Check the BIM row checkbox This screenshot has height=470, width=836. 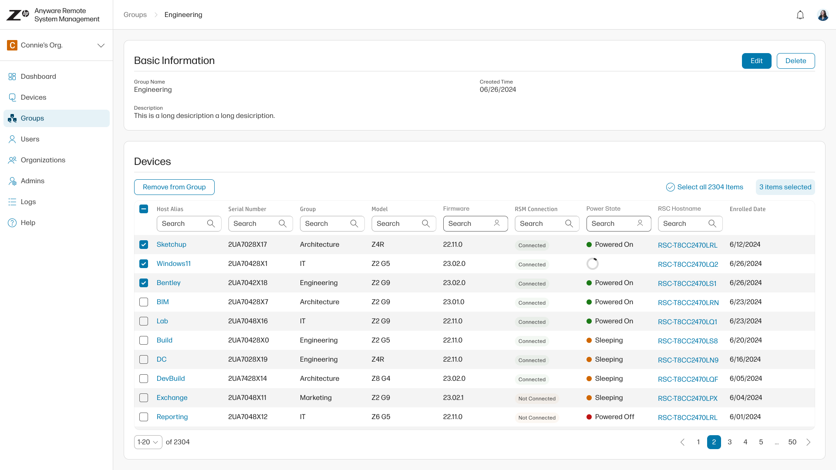[144, 302]
